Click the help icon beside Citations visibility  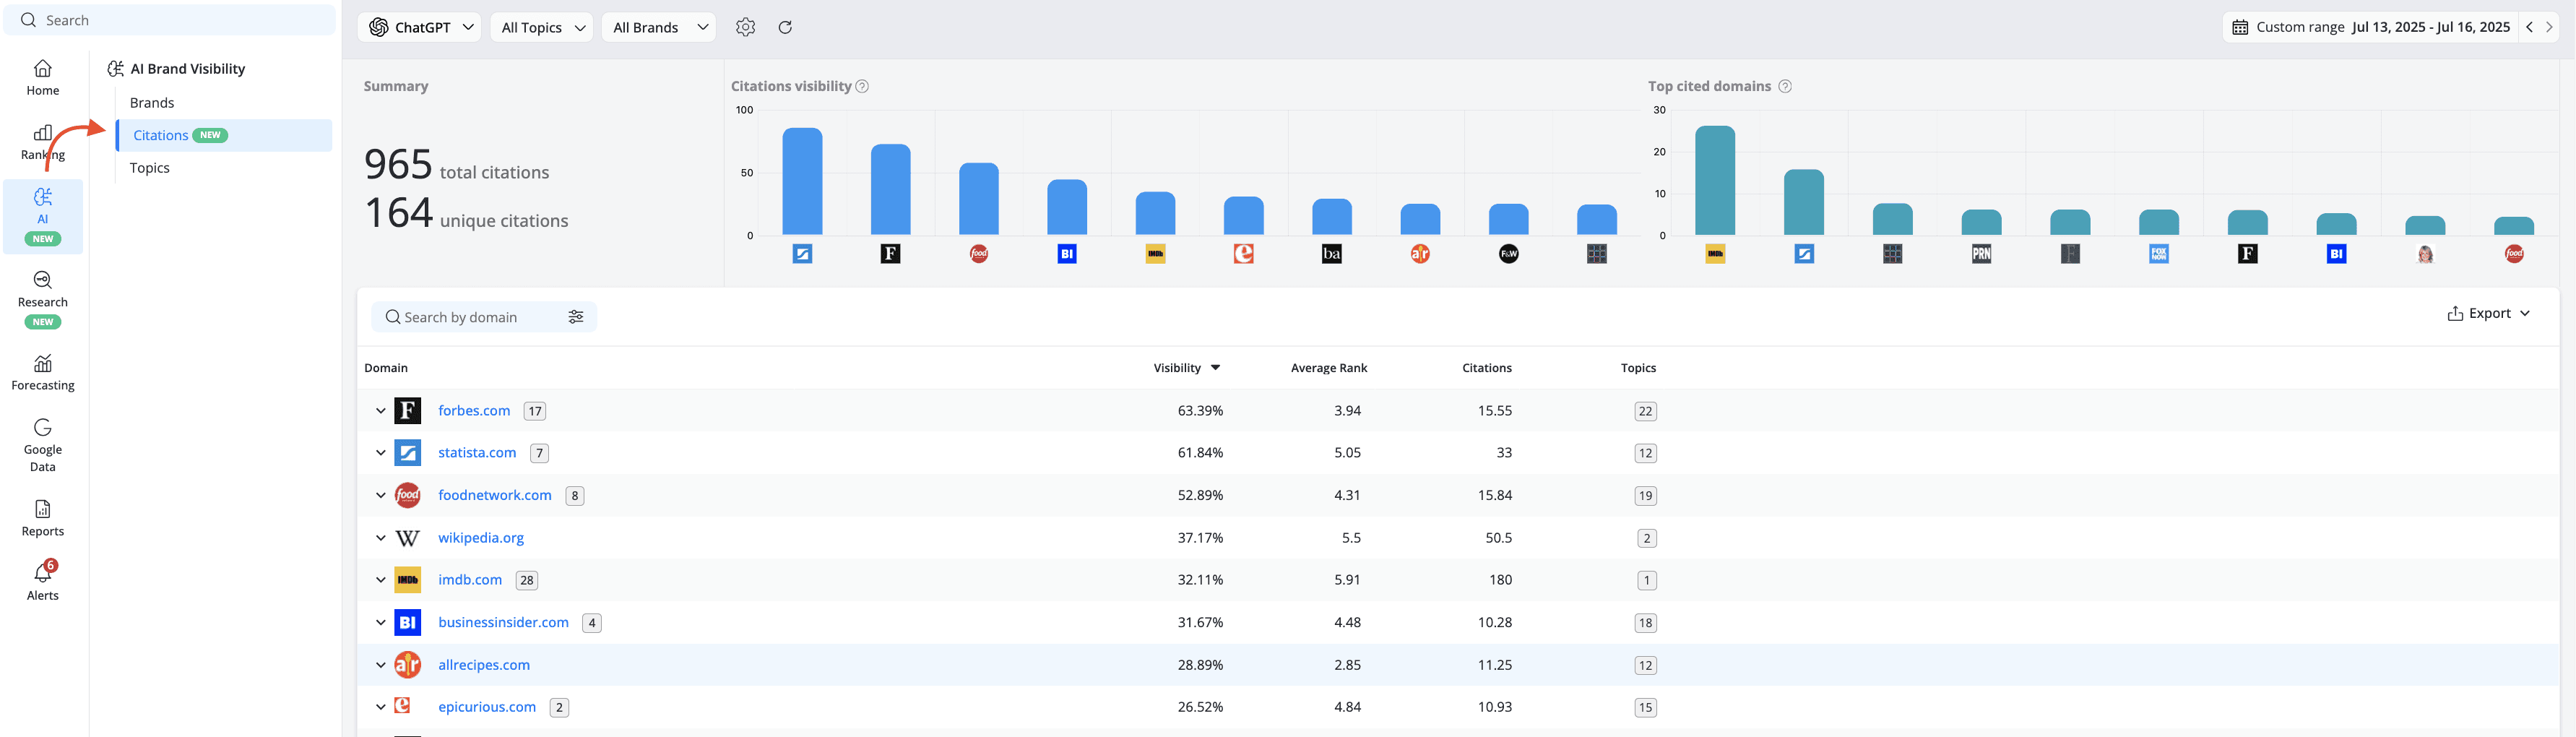862,86
